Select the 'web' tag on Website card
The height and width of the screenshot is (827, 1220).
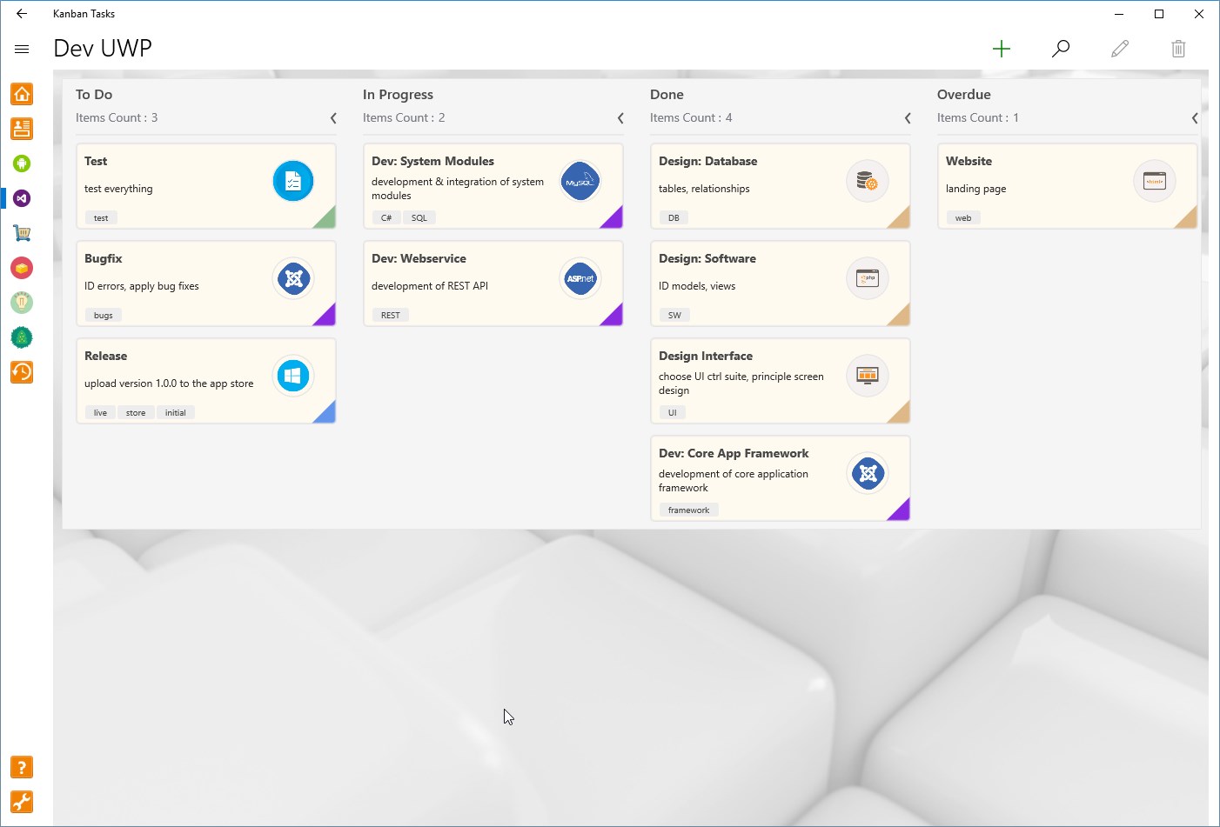coord(963,218)
